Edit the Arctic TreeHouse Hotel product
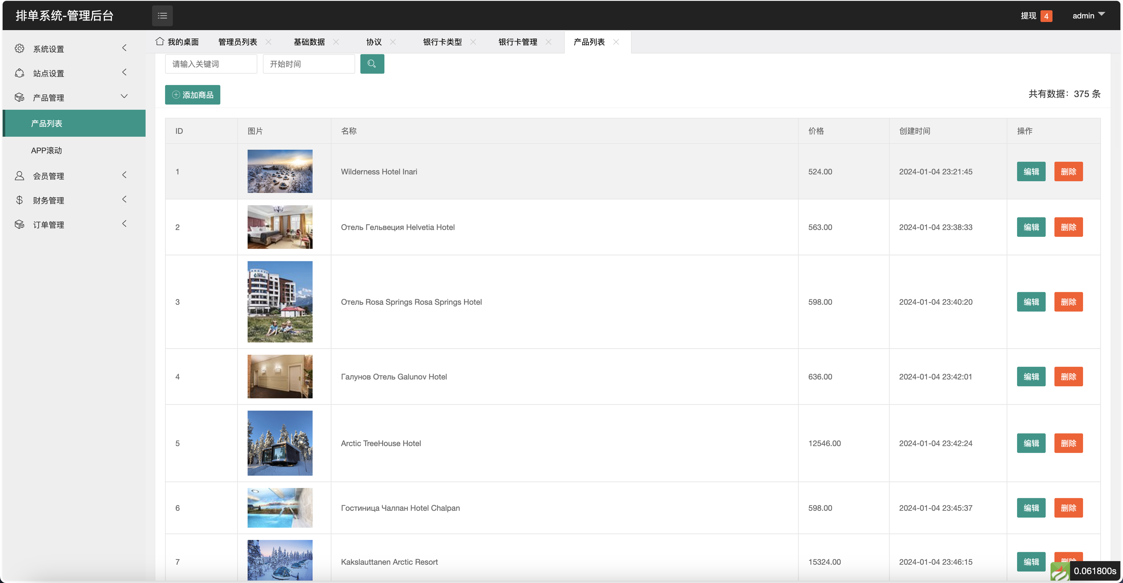1123x583 pixels. pos(1031,443)
